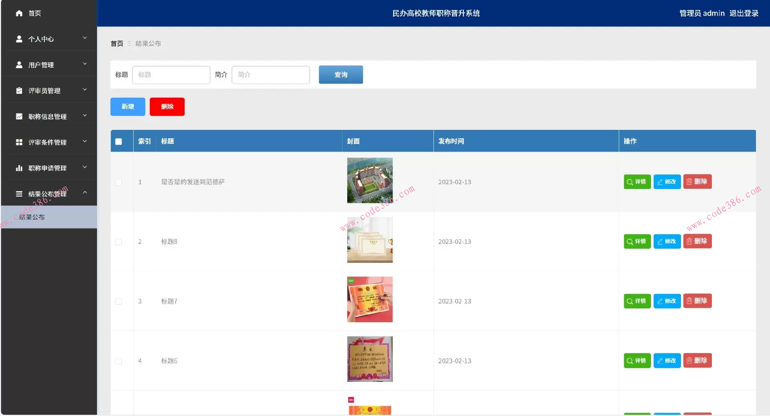
Task: Click the 查询 search button
Action: tap(340, 75)
